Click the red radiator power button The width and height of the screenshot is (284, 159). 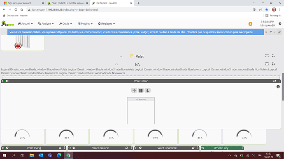(x=18, y=45)
